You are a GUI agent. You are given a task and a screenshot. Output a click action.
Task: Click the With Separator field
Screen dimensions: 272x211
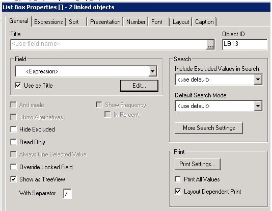[67, 193]
